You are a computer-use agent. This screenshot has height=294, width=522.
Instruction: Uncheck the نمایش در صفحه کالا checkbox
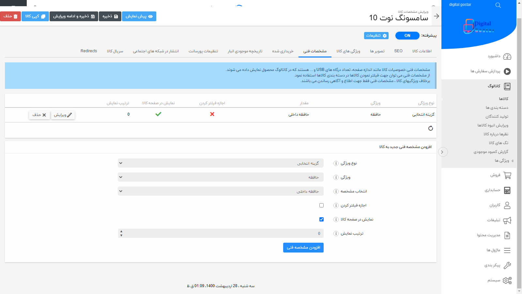click(321, 219)
